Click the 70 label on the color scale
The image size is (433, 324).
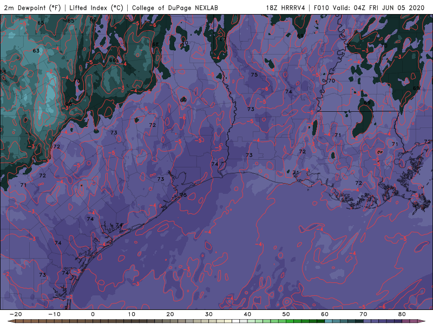[x=363, y=314]
